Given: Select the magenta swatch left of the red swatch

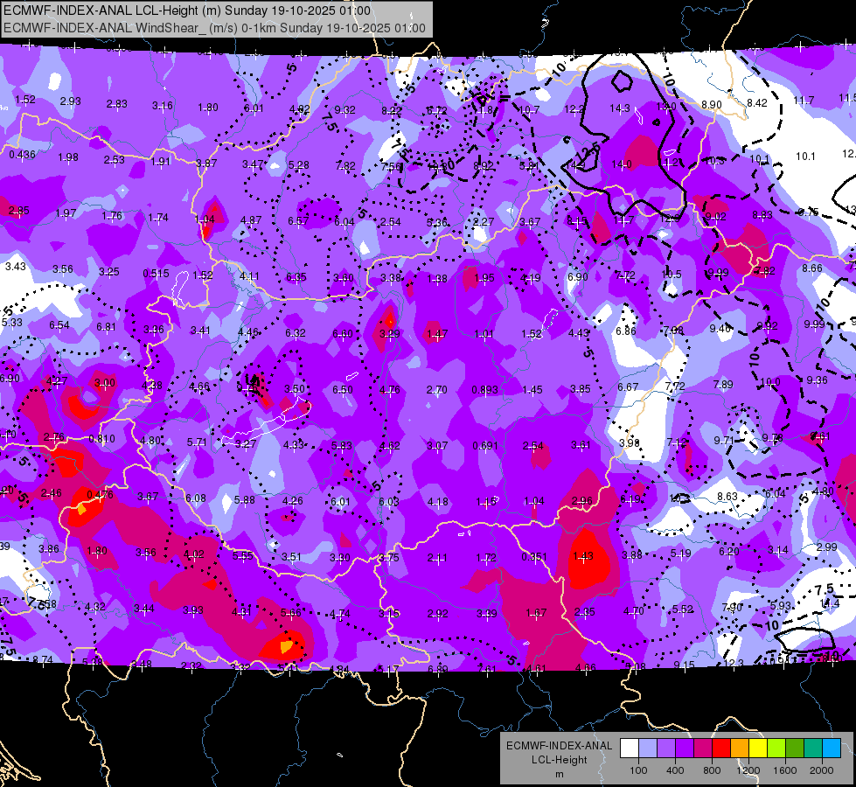Looking at the screenshot, I should tap(703, 748).
